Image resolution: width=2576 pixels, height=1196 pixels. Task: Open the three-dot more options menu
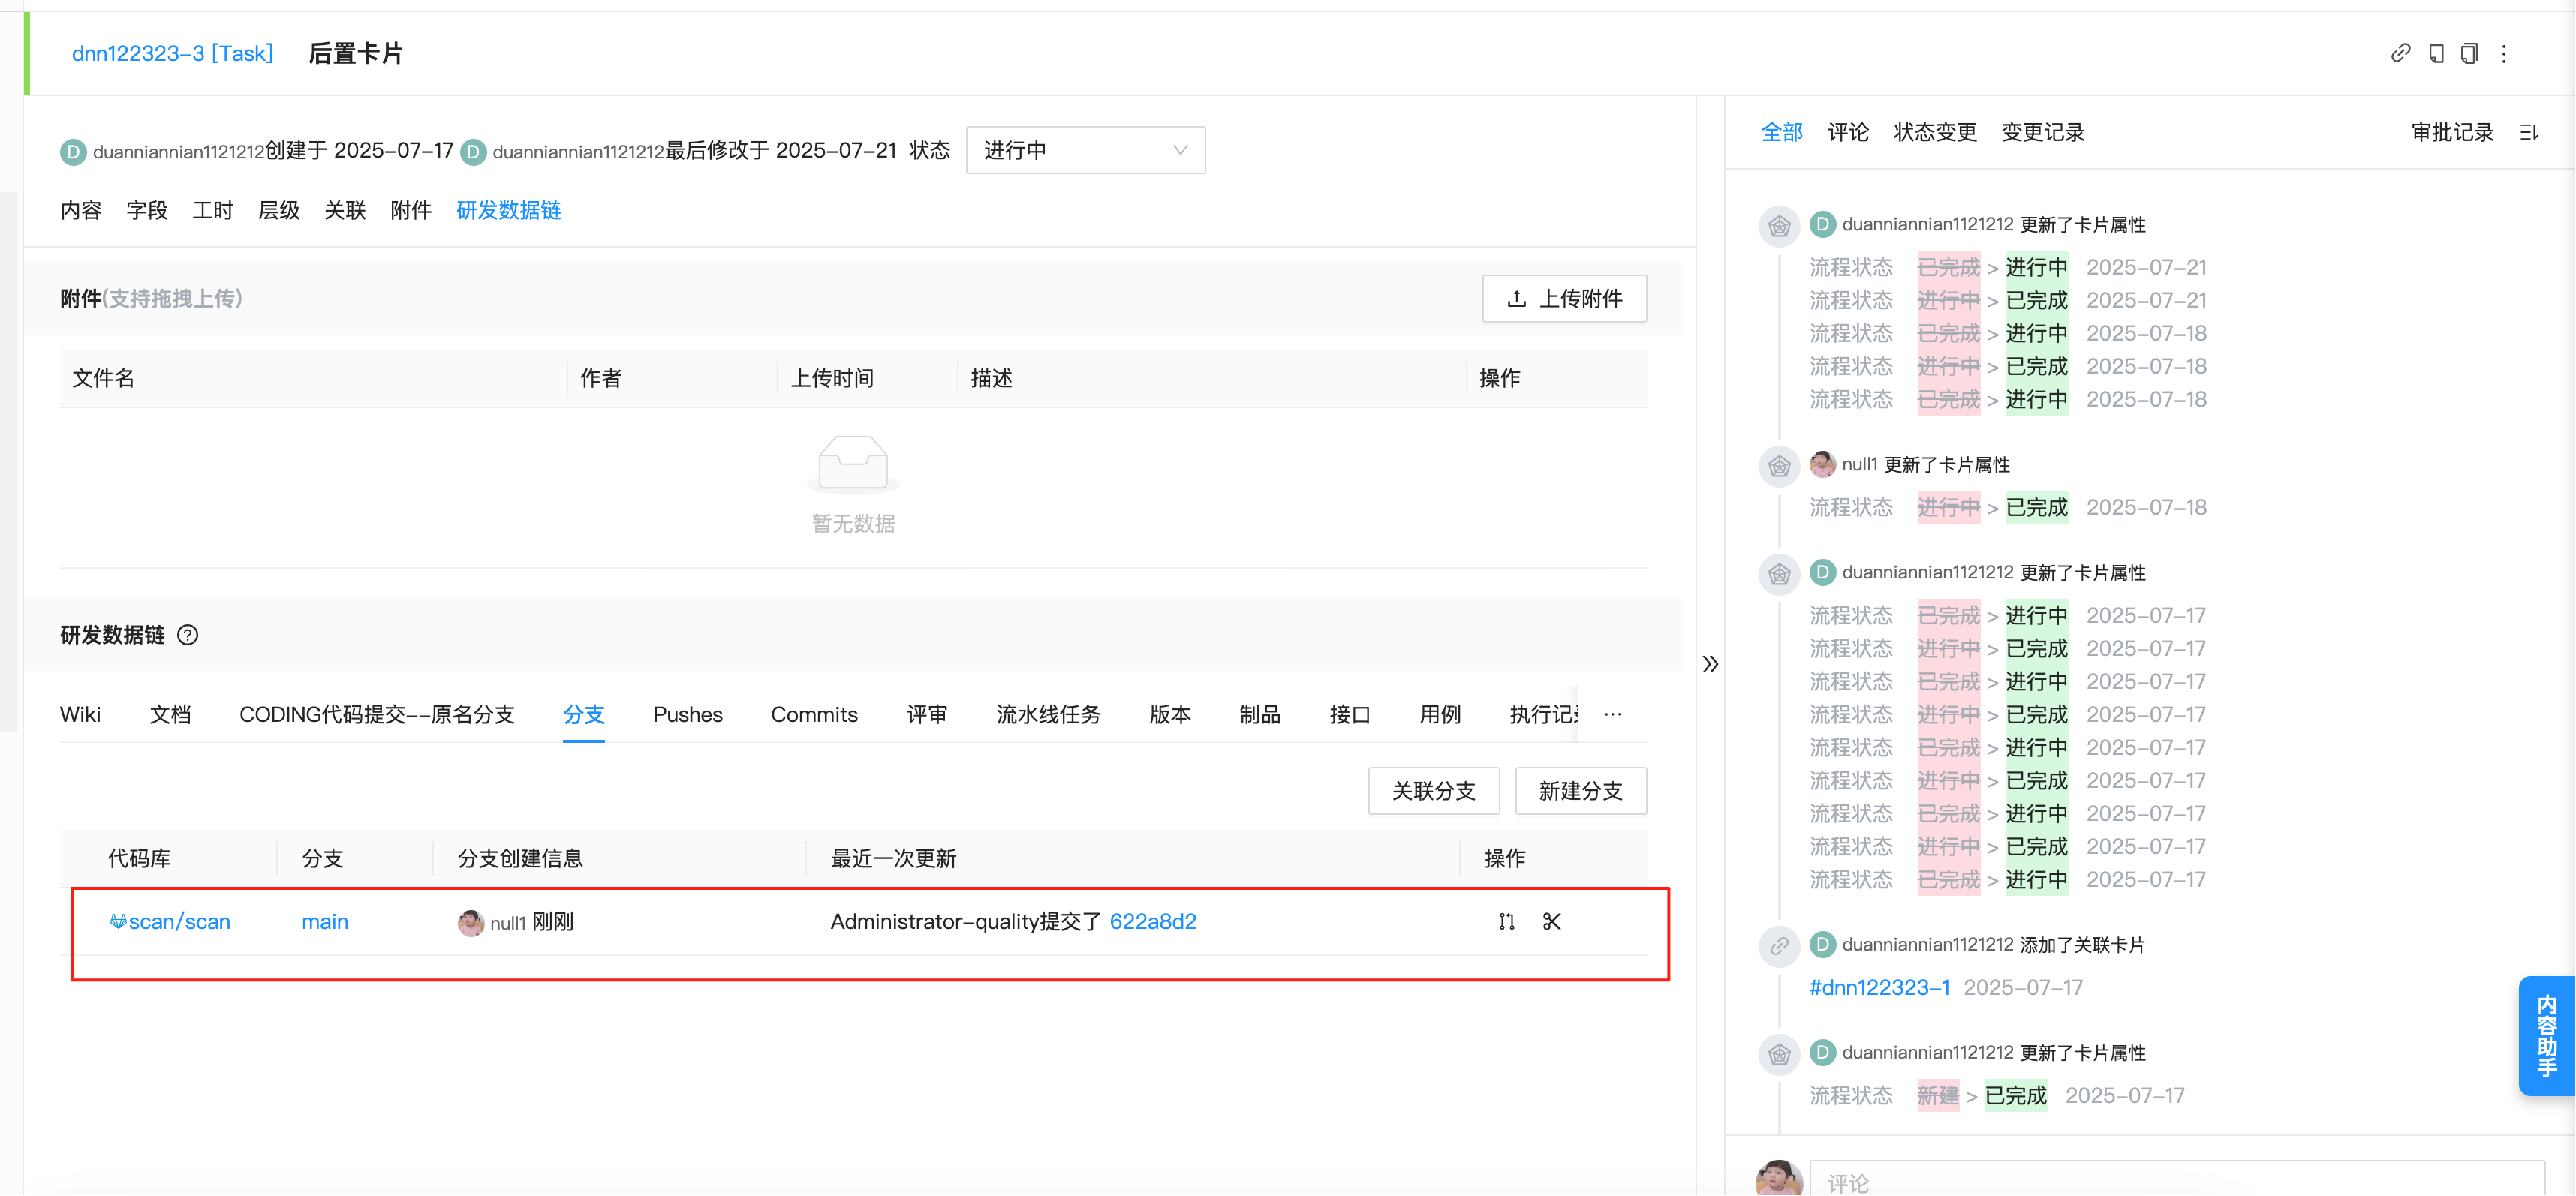(2504, 53)
